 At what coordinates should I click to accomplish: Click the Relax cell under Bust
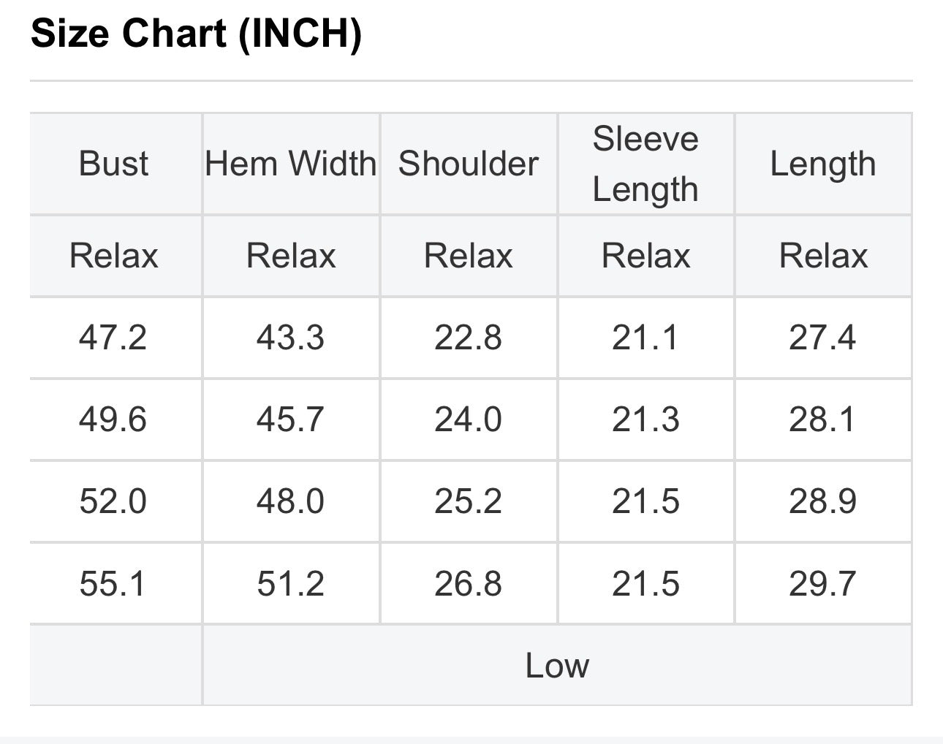pyautogui.click(x=113, y=256)
